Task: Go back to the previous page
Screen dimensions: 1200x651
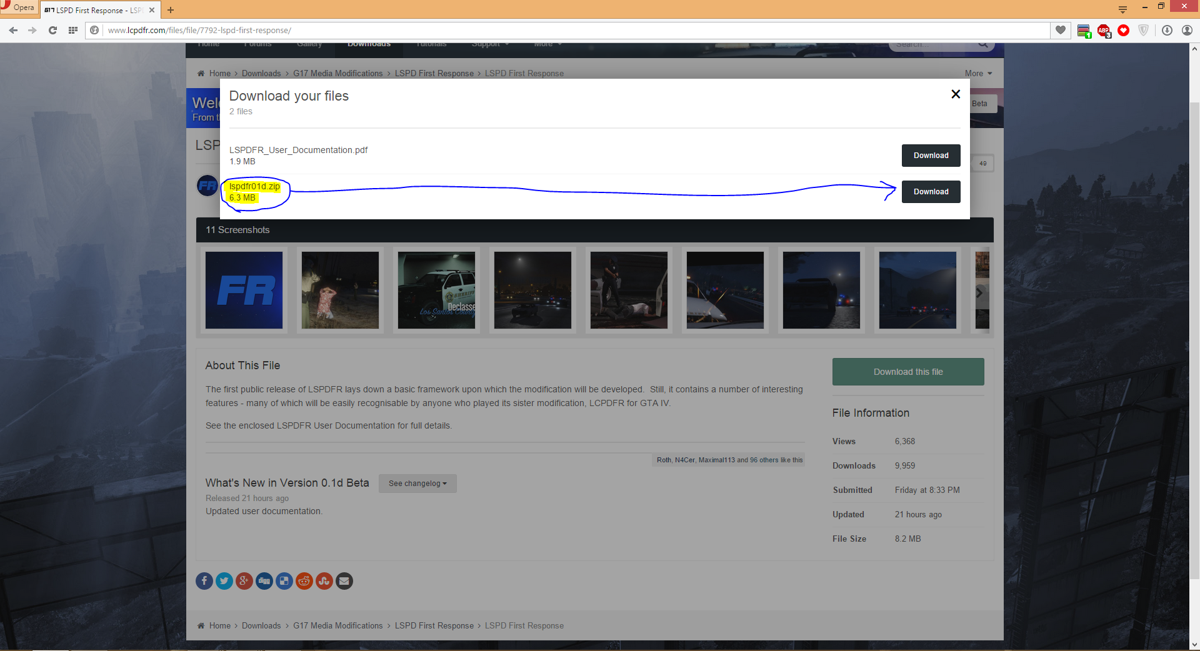Action: click(13, 30)
